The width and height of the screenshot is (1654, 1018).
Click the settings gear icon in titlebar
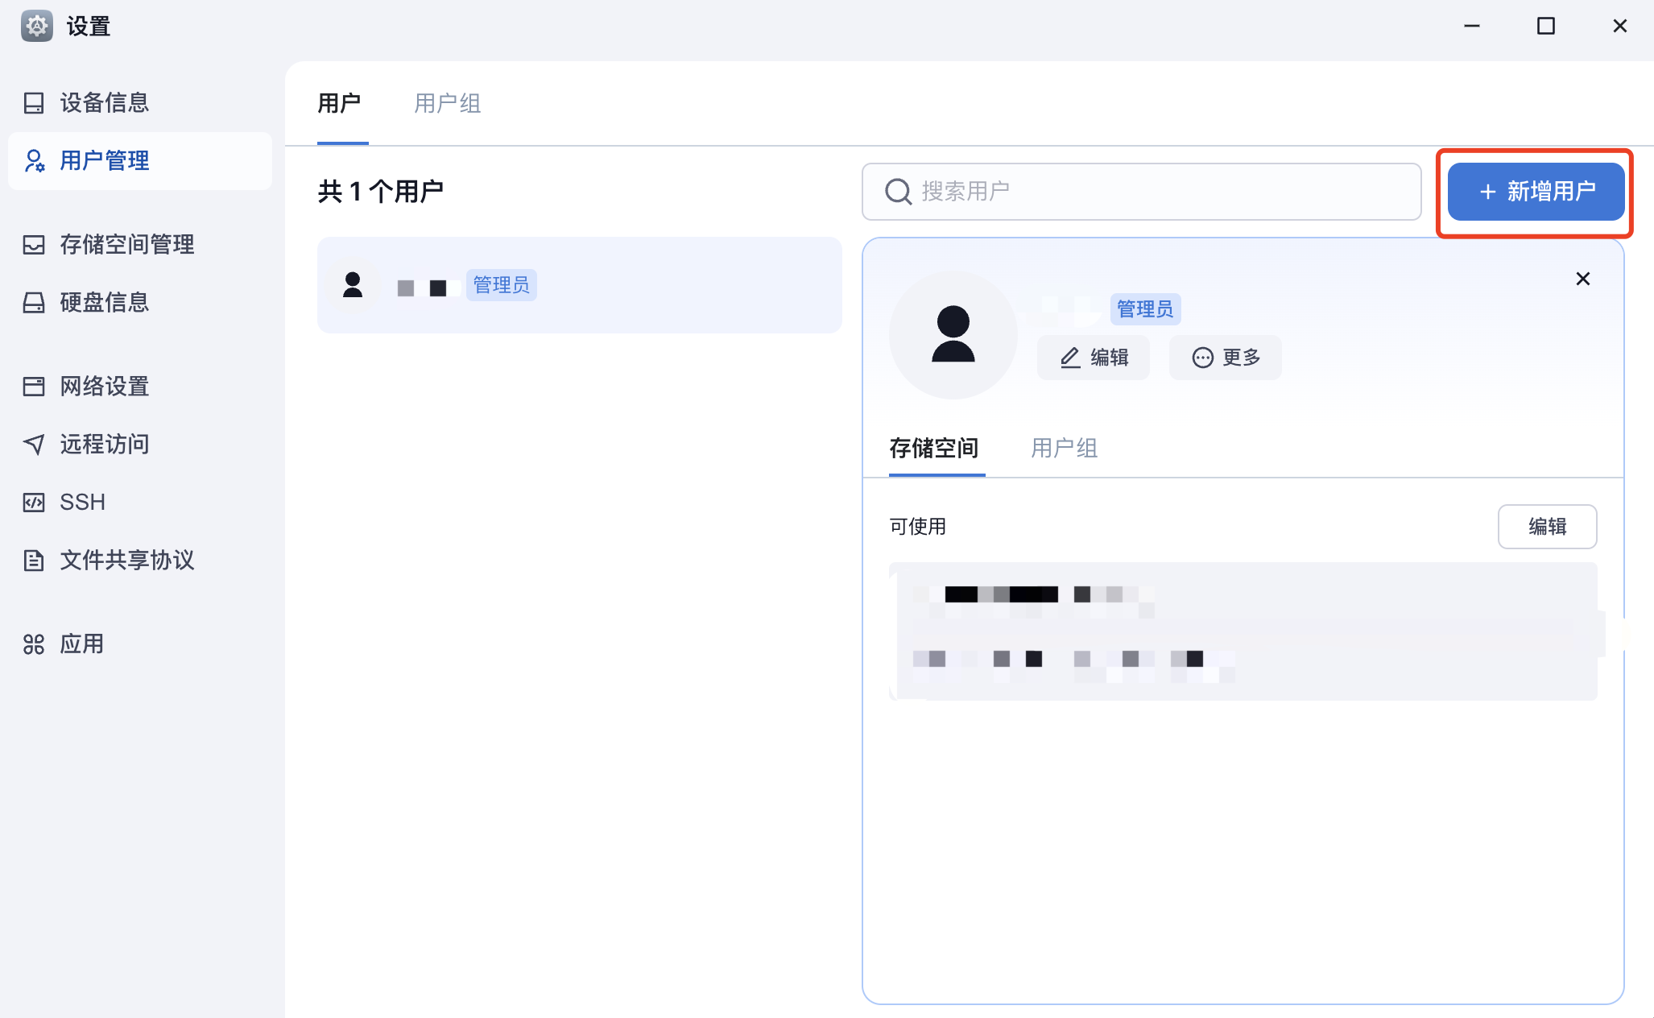pyautogui.click(x=37, y=26)
